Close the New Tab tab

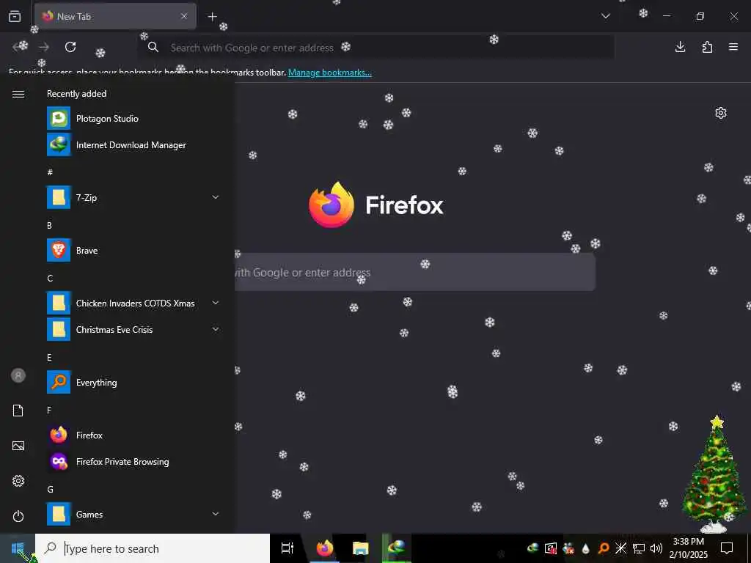pyautogui.click(x=184, y=16)
